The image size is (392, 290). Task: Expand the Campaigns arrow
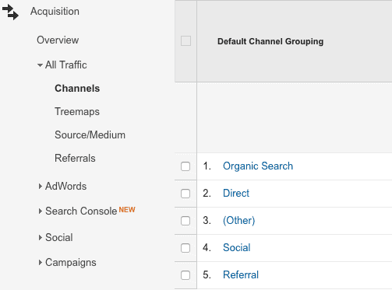(x=41, y=263)
